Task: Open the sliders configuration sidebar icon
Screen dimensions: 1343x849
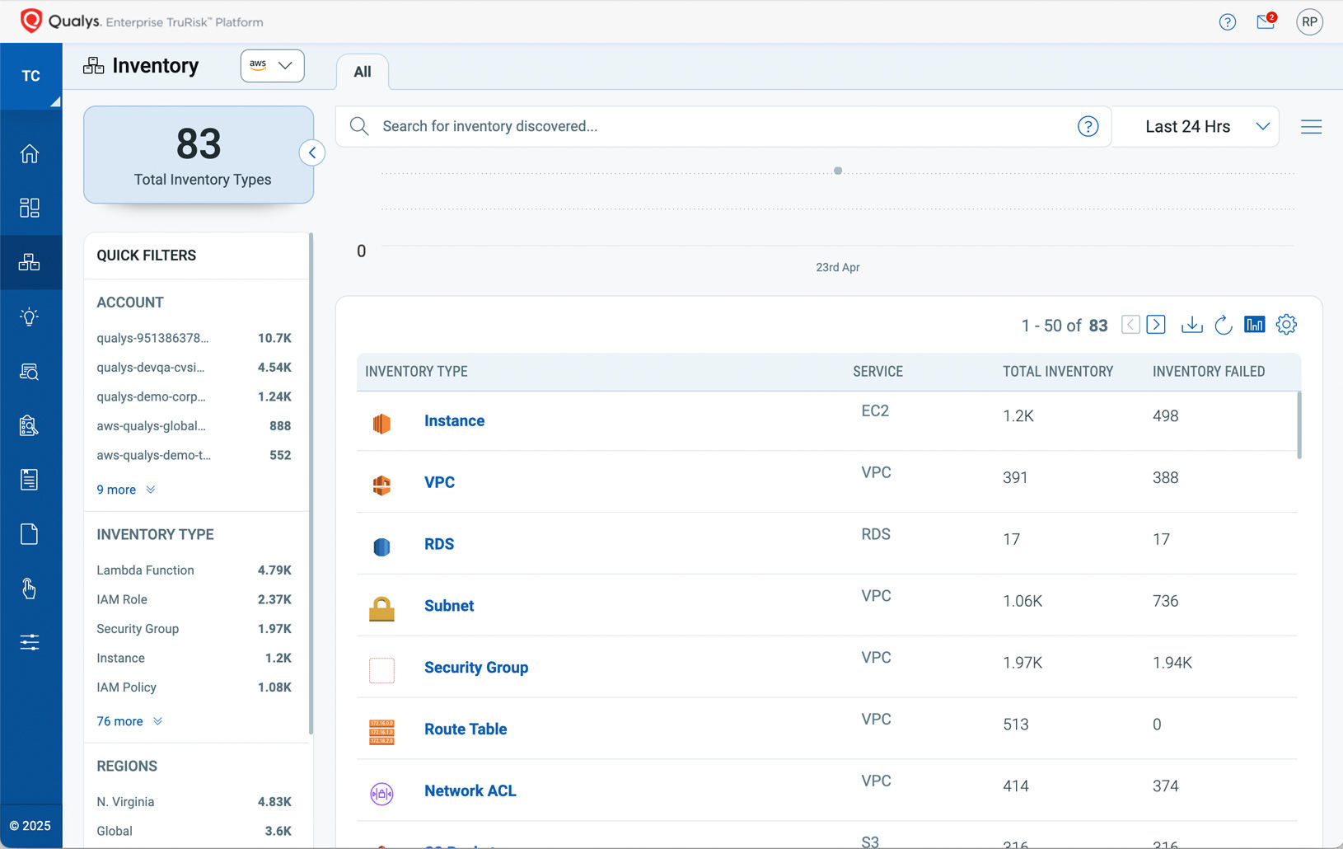Action: tap(30, 642)
